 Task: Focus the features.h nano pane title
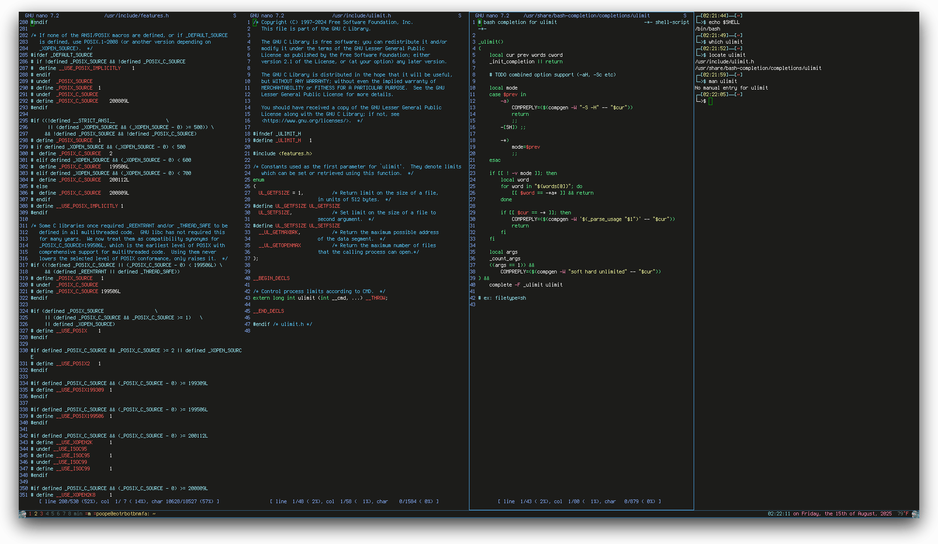pos(136,15)
